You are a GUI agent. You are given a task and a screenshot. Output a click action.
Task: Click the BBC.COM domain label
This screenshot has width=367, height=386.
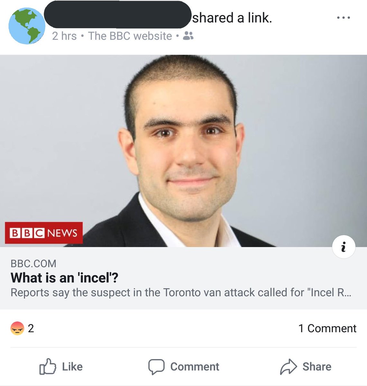pos(33,263)
